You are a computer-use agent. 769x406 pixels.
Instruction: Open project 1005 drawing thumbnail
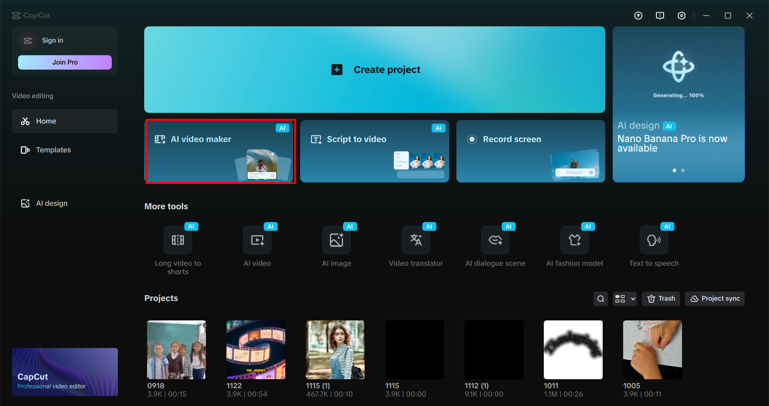point(652,350)
